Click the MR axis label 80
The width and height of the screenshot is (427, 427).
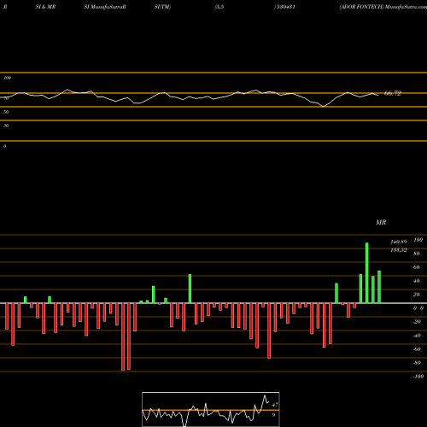pos(417,254)
